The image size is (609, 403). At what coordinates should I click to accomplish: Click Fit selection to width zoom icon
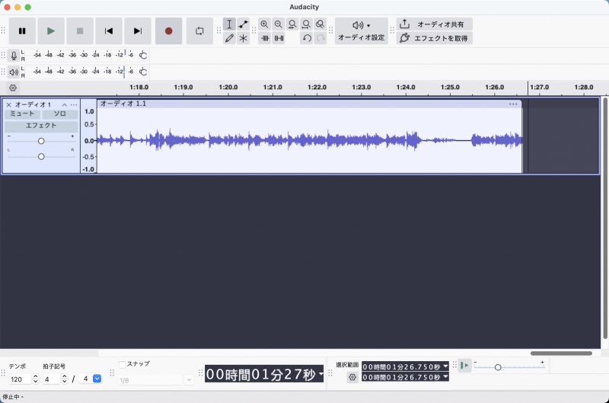[x=292, y=24]
